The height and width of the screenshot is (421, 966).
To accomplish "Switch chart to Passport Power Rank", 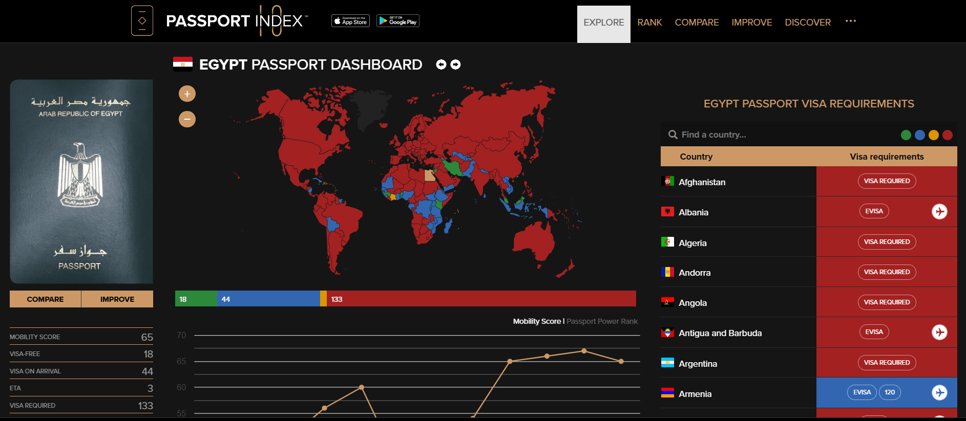I will (x=602, y=321).
